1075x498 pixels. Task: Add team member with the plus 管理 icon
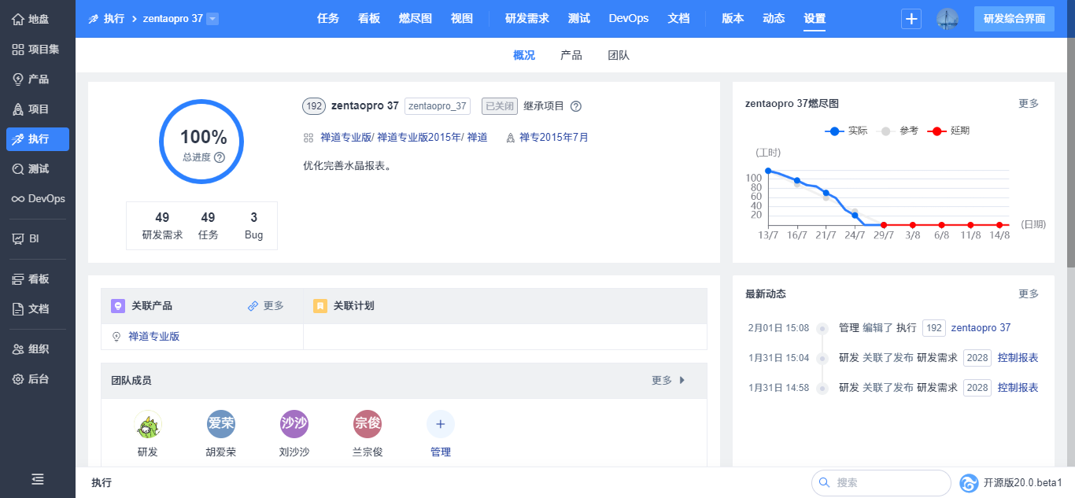[441, 424]
